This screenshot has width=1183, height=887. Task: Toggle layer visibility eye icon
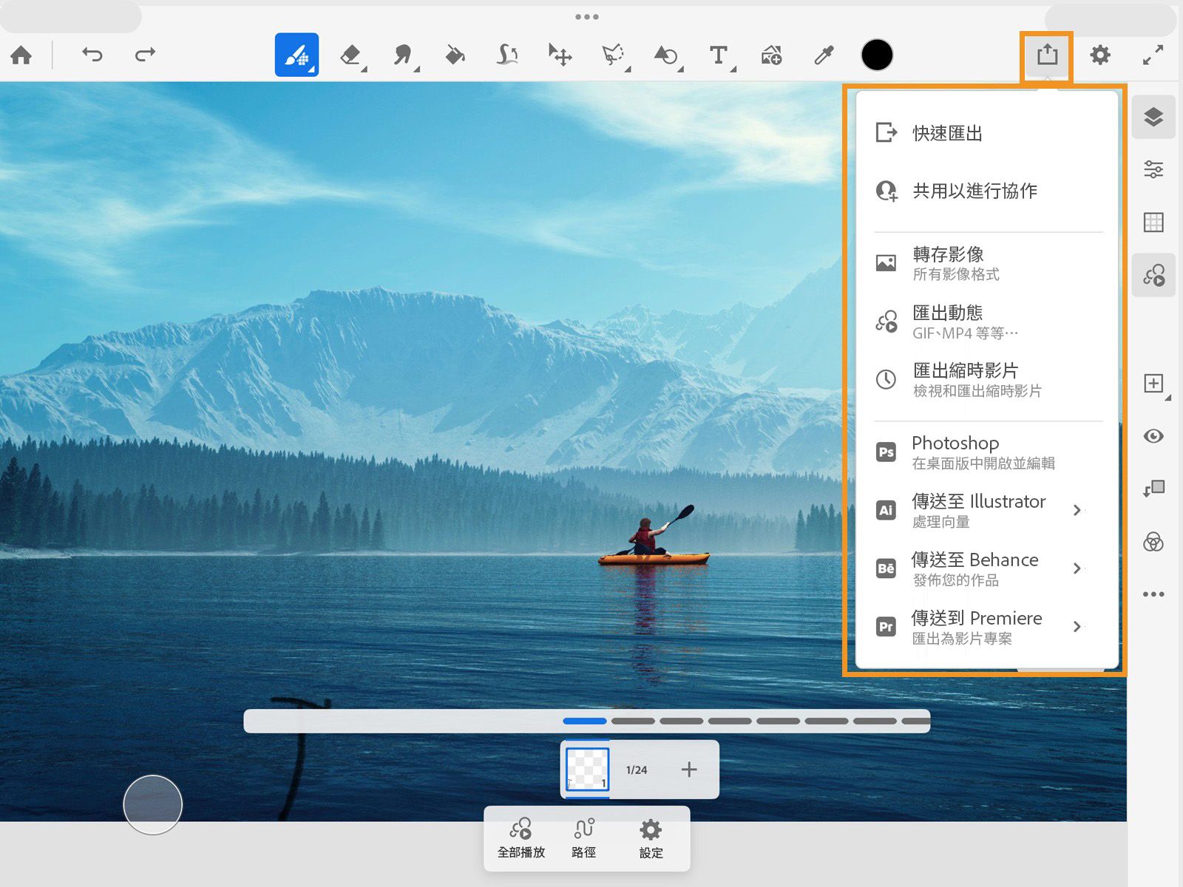pyautogui.click(x=1153, y=436)
